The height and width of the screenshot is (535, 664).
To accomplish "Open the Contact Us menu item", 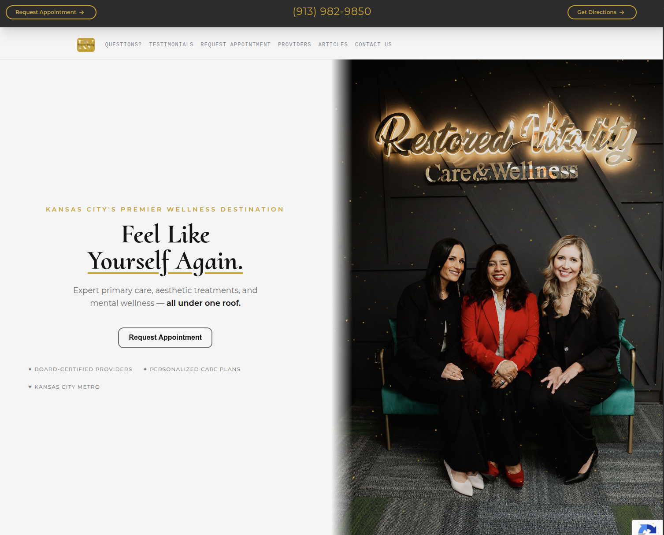I will coord(373,45).
